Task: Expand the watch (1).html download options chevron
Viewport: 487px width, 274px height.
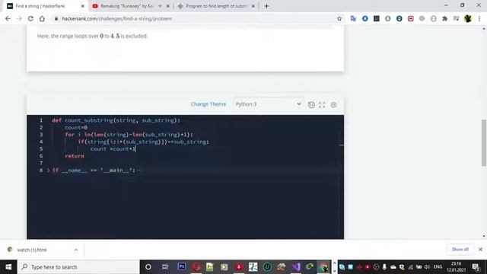Action: (76, 250)
